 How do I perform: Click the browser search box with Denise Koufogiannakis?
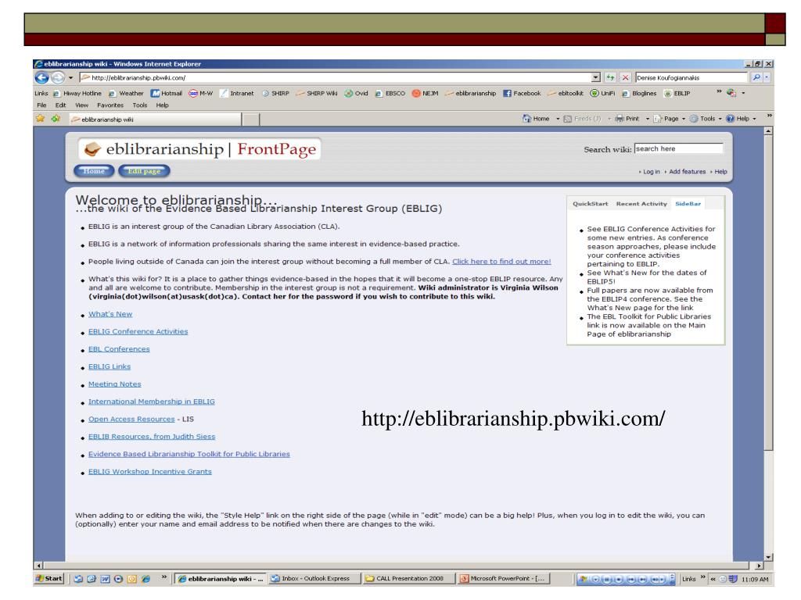coord(691,77)
